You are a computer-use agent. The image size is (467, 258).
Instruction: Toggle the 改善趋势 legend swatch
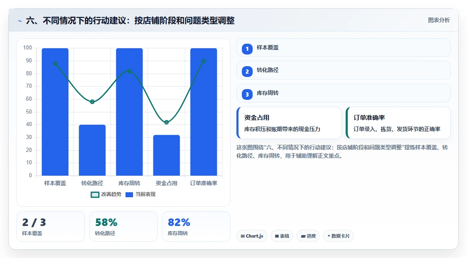click(x=95, y=195)
